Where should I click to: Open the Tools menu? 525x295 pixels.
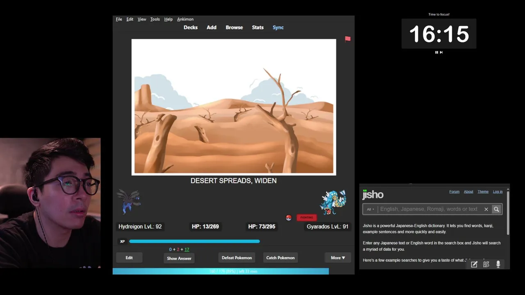point(155,19)
